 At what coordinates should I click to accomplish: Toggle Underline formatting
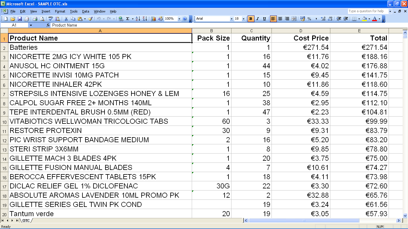[264, 19]
